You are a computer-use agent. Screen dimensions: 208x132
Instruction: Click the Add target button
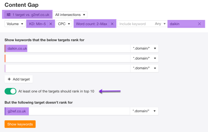tap(19, 79)
